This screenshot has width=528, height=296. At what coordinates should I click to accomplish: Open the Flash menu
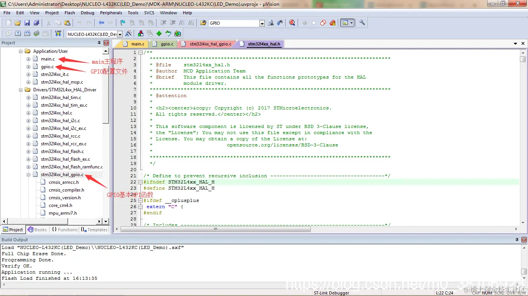(70, 13)
